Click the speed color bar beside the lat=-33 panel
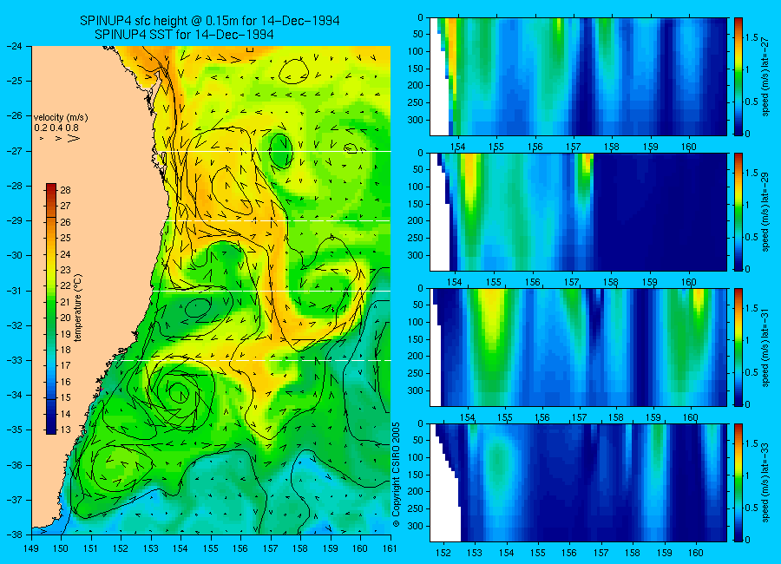The height and width of the screenshot is (564, 781). point(738,482)
